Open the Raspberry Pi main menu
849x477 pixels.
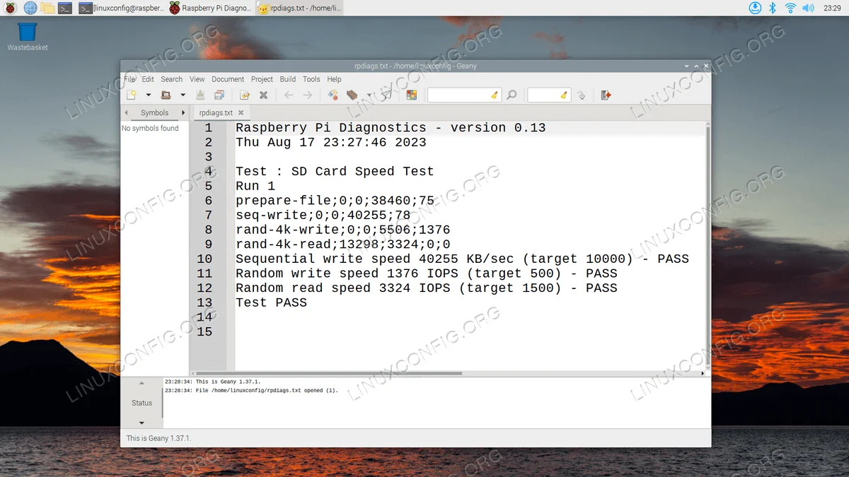point(11,8)
